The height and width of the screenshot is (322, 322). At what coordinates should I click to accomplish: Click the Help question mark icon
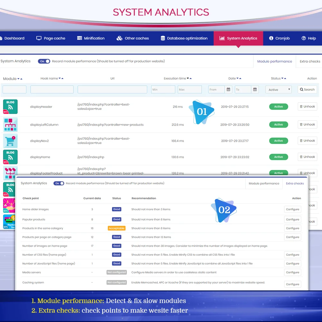[303, 38]
